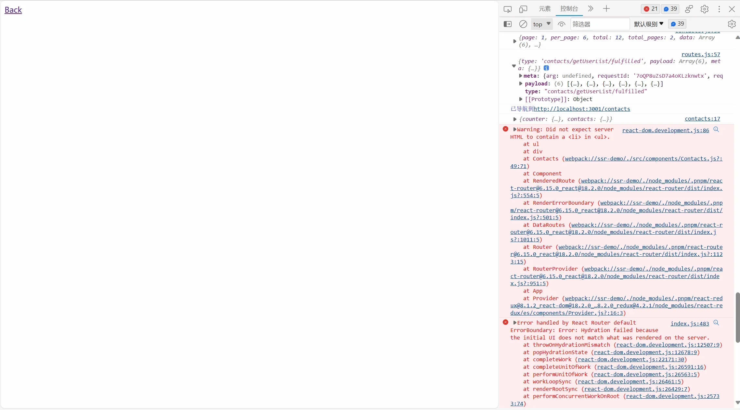Clear the console with the ban icon
The width and height of the screenshot is (740, 410).
click(x=523, y=24)
